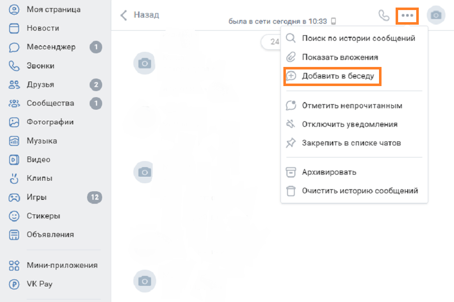Click the phone call icon in chat header

tap(384, 15)
